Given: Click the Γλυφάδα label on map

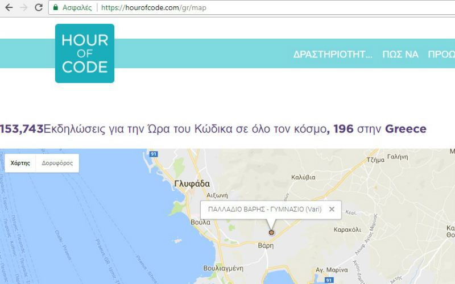Looking at the screenshot, I should tap(192, 183).
